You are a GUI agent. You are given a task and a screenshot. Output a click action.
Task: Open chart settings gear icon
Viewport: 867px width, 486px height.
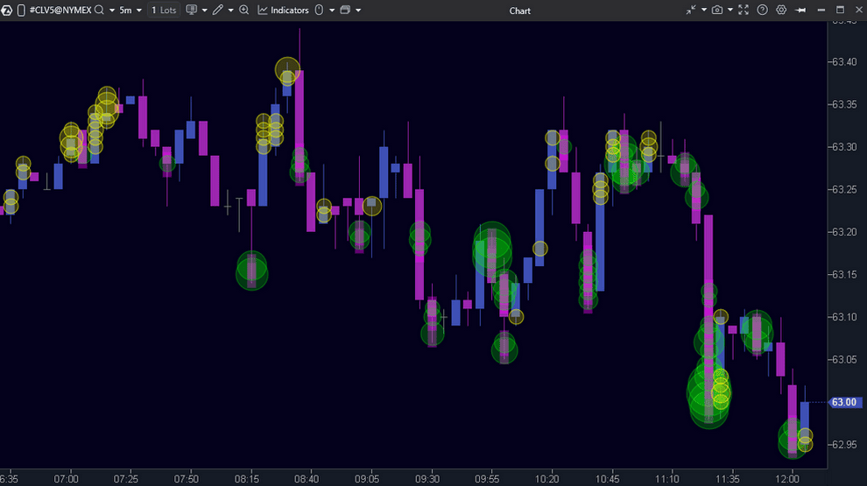pyautogui.click(x=781, y=11)
